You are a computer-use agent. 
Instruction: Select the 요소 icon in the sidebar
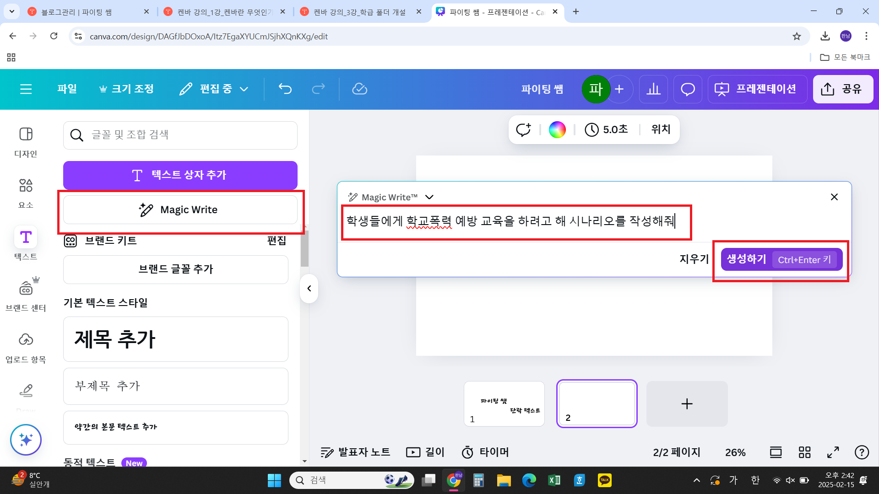coord(26,191)
